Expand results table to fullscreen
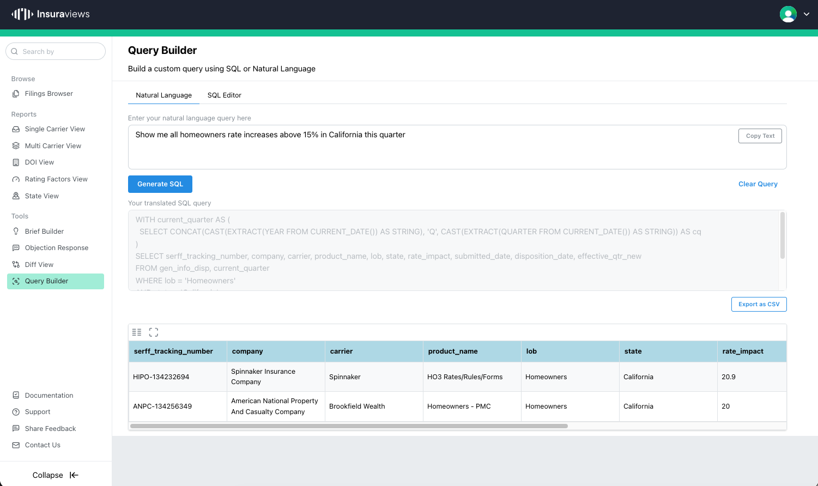818x486 pixels. (154, 332)
